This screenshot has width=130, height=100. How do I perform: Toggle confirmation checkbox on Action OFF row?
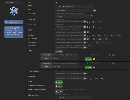[x=90, y=27]
